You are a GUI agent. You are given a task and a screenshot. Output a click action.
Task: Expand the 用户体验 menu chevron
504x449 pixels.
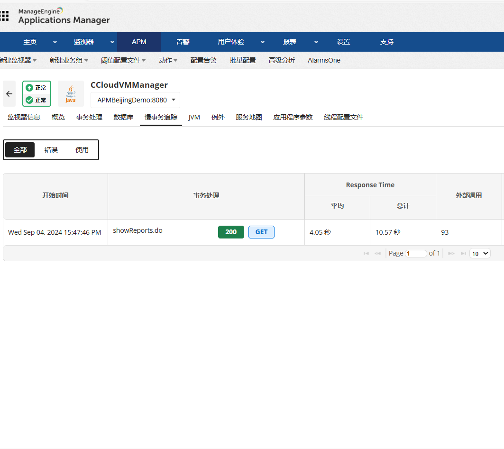(263, 42)
